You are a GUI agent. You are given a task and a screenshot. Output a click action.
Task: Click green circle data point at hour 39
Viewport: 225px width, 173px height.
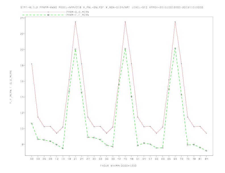coord(113,147)
